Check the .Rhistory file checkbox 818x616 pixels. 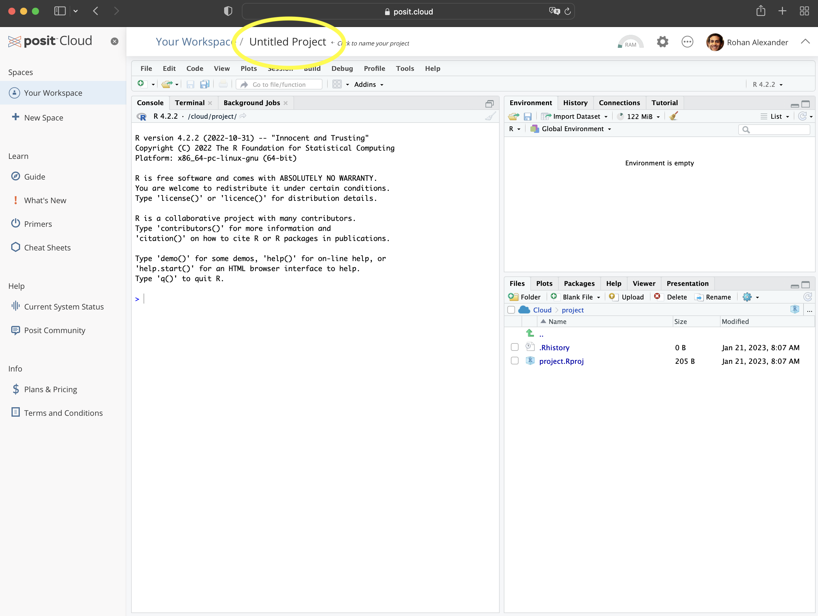[x=514, y=347]
